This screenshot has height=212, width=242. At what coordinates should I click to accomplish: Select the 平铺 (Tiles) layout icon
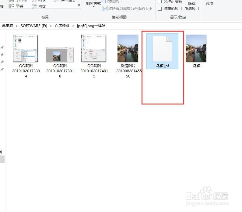[12, 6]
